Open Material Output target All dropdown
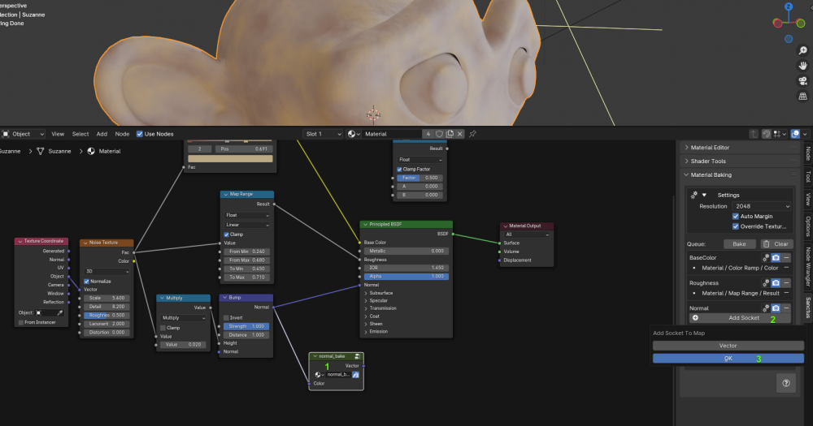Screen dimensions: 813x426 tap(527, 235)
